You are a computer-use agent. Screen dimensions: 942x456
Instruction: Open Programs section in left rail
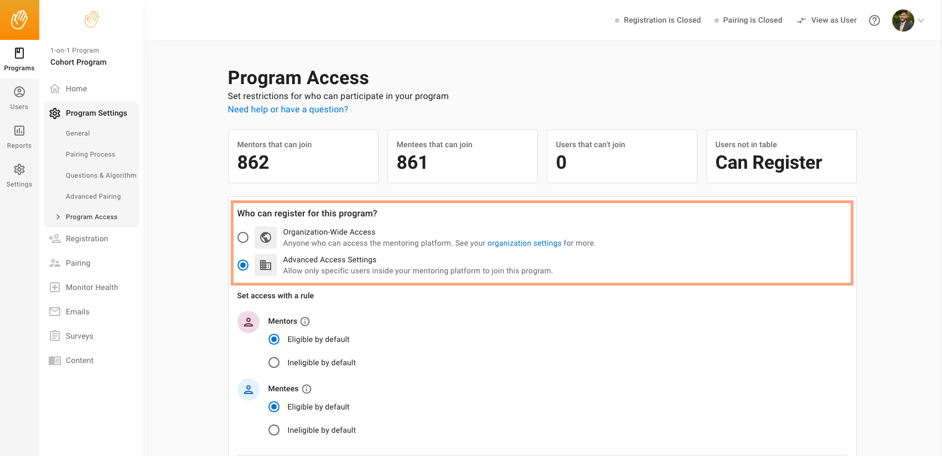pos(19,60)
